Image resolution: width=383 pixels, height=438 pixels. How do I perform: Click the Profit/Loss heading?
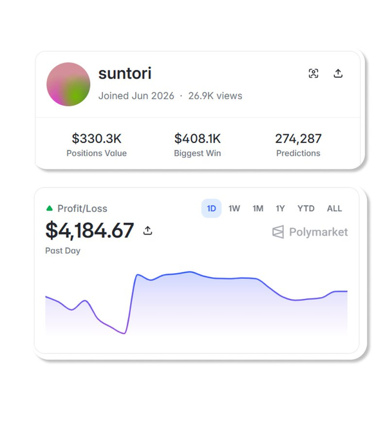tap(82, 209)
